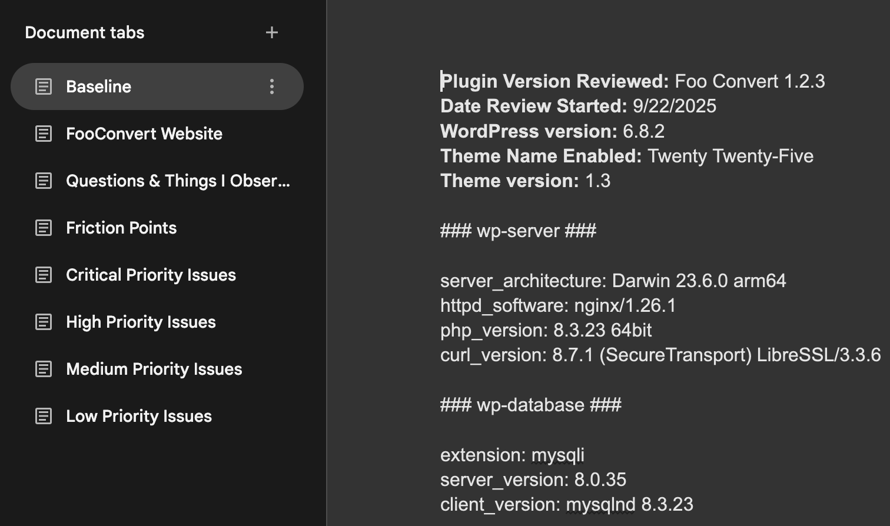Click the Friction Points tab document icon
The height and width of the screenshot is (526, 890).
44,228
